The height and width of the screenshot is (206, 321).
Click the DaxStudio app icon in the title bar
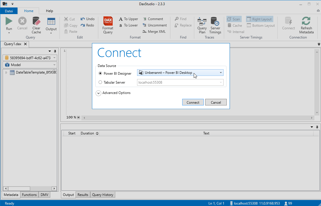(5, 4)
